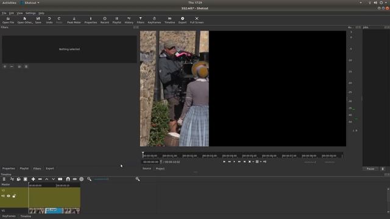Split clip at playhead icon
Viewport: 390px width, 219px height.
(x=60, y=179)
